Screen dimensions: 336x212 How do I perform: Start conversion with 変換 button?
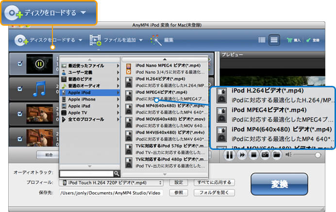[x=279, y=184]
